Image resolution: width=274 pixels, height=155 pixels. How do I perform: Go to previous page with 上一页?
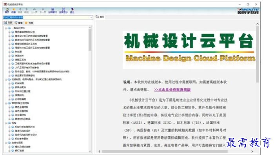coord(34,11)
